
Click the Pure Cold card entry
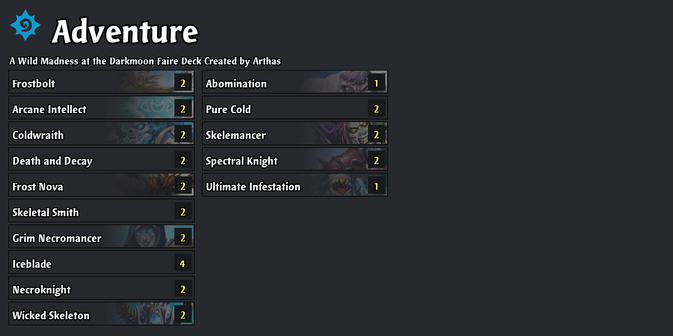(294, 108)
